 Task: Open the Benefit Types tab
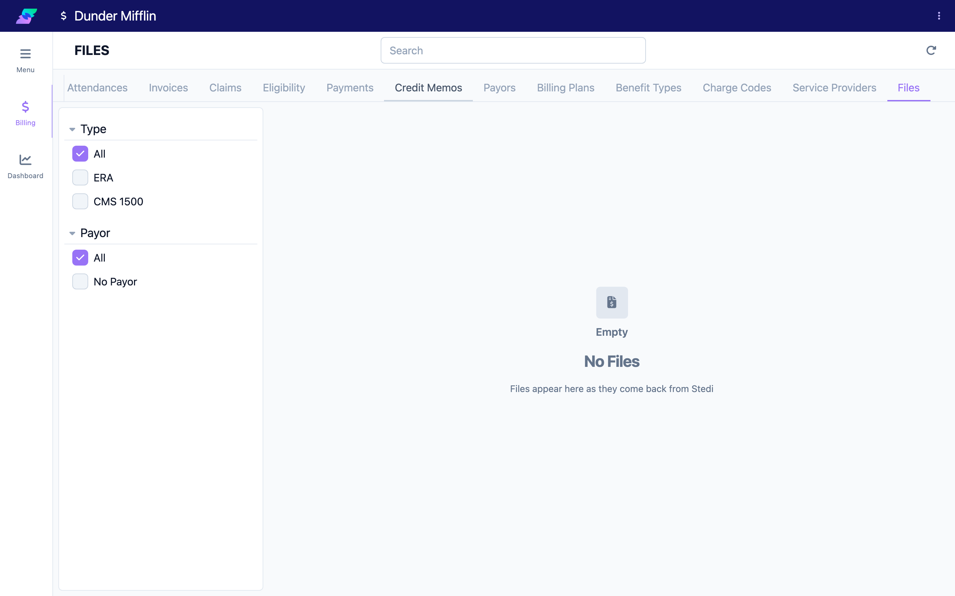pos(649,87)
